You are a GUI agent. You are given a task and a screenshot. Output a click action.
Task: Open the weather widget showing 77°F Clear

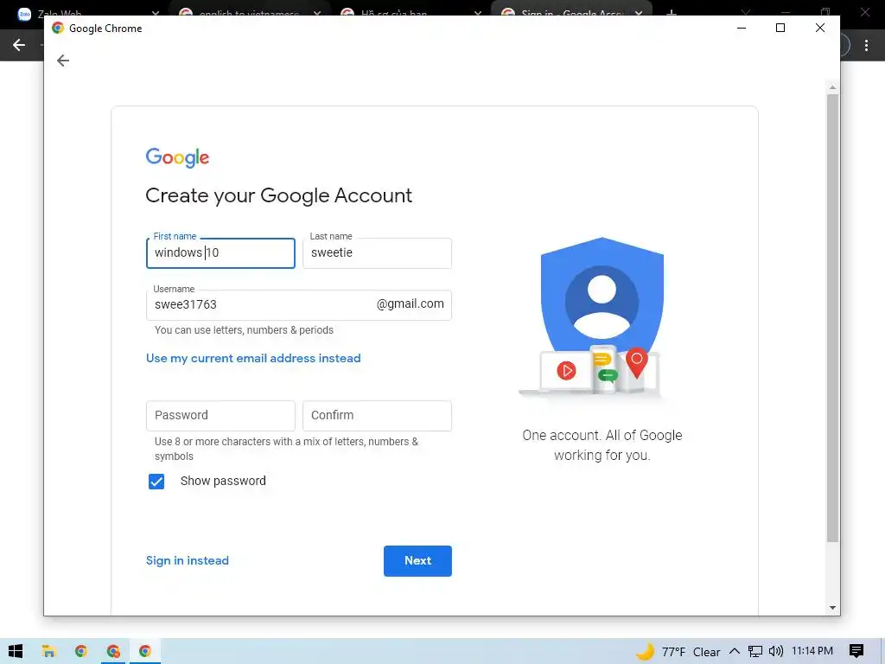pyautogui.click(x=678, y=652)
